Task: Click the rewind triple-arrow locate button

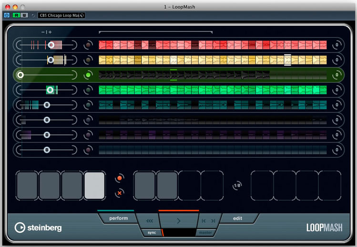Action: [149, 221]
